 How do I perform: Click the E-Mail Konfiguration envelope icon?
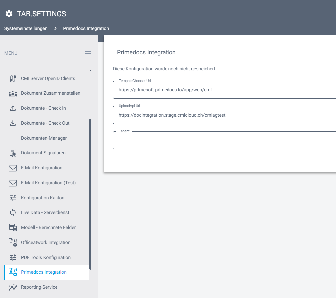(13, 168)
